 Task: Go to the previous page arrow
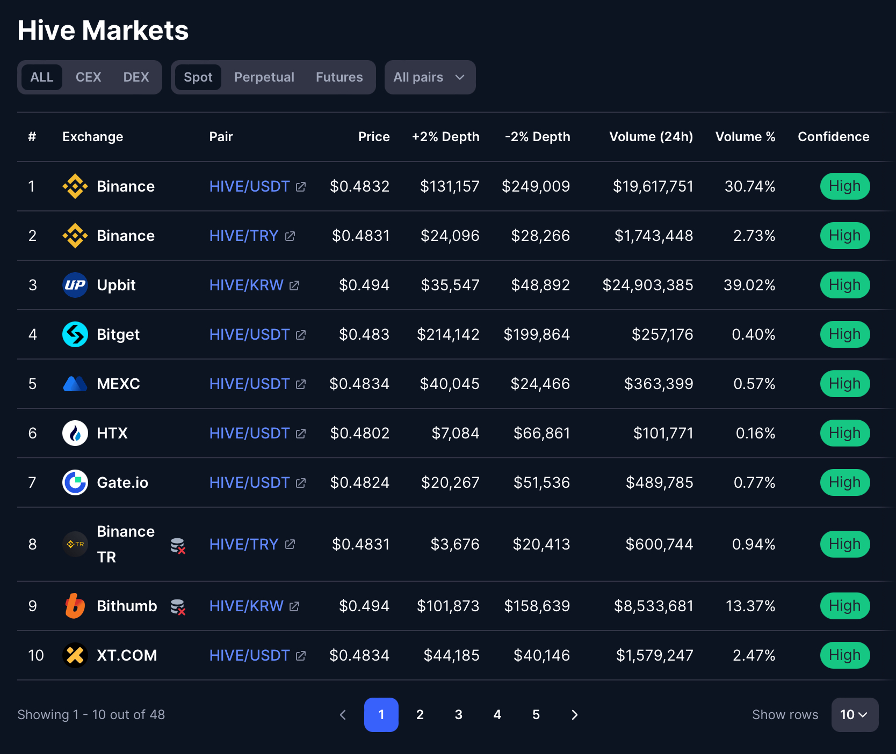coord(343,715)
